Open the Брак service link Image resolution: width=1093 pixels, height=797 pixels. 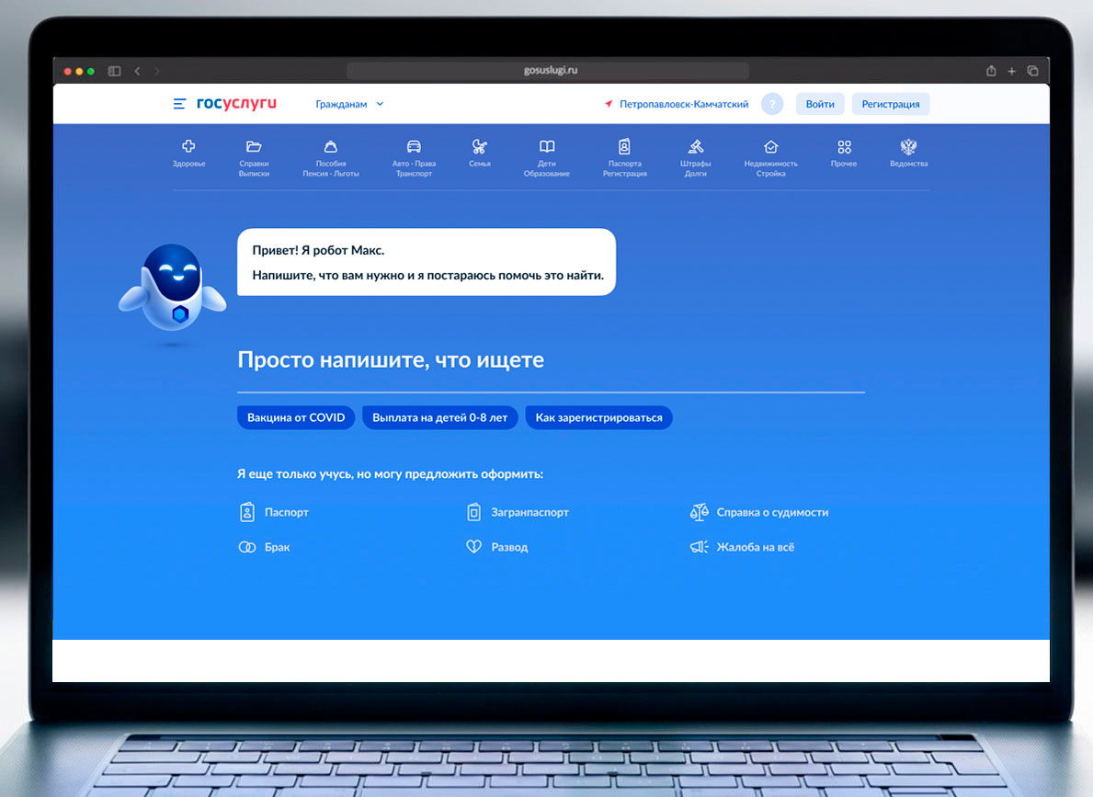278,547
